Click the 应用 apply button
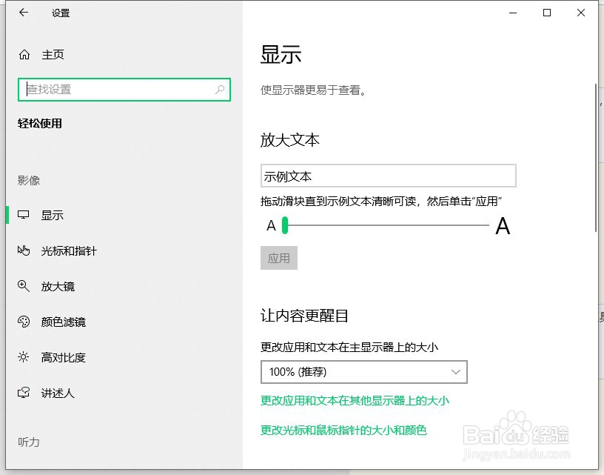 (279, 258)
